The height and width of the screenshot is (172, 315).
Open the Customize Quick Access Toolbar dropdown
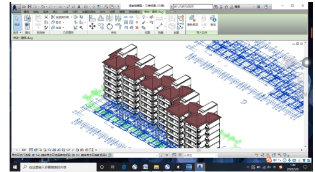pyautogui.click(x=119, y=7)
